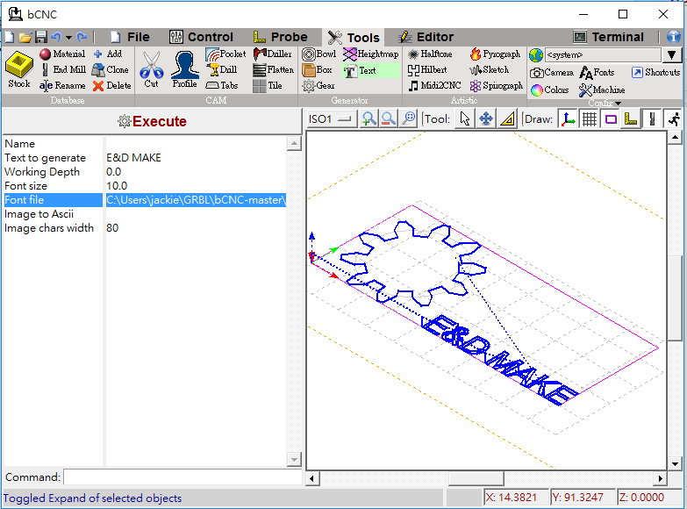
Task: Click the zoom in magnifier
Action: click(369, 119)
